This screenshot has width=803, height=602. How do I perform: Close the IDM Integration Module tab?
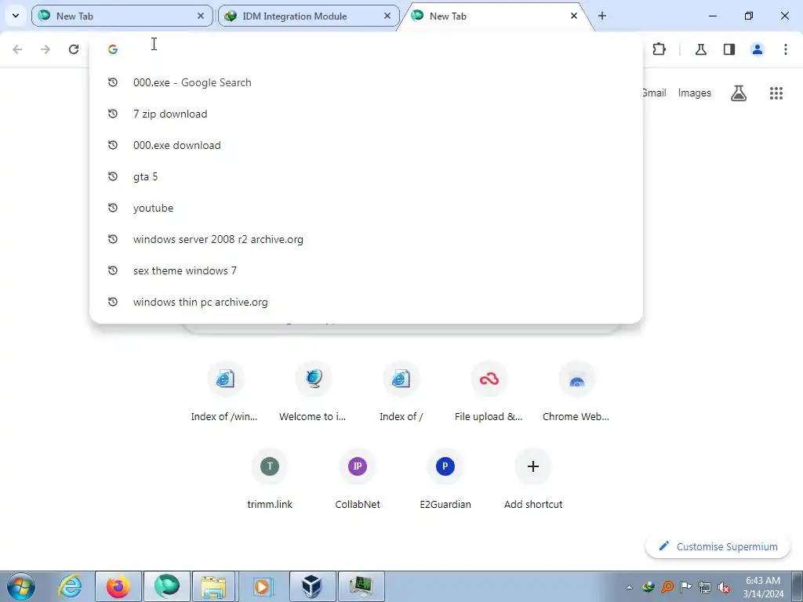[x=387, y=16]
